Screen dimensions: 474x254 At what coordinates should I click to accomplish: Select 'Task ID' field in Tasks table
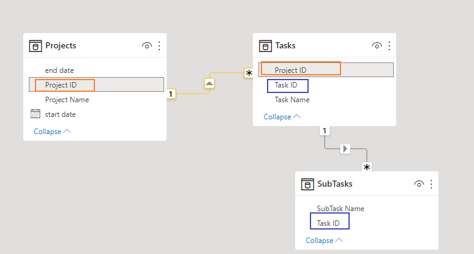point(286,85)
